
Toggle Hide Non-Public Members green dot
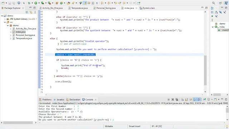[x=212, y=16]
